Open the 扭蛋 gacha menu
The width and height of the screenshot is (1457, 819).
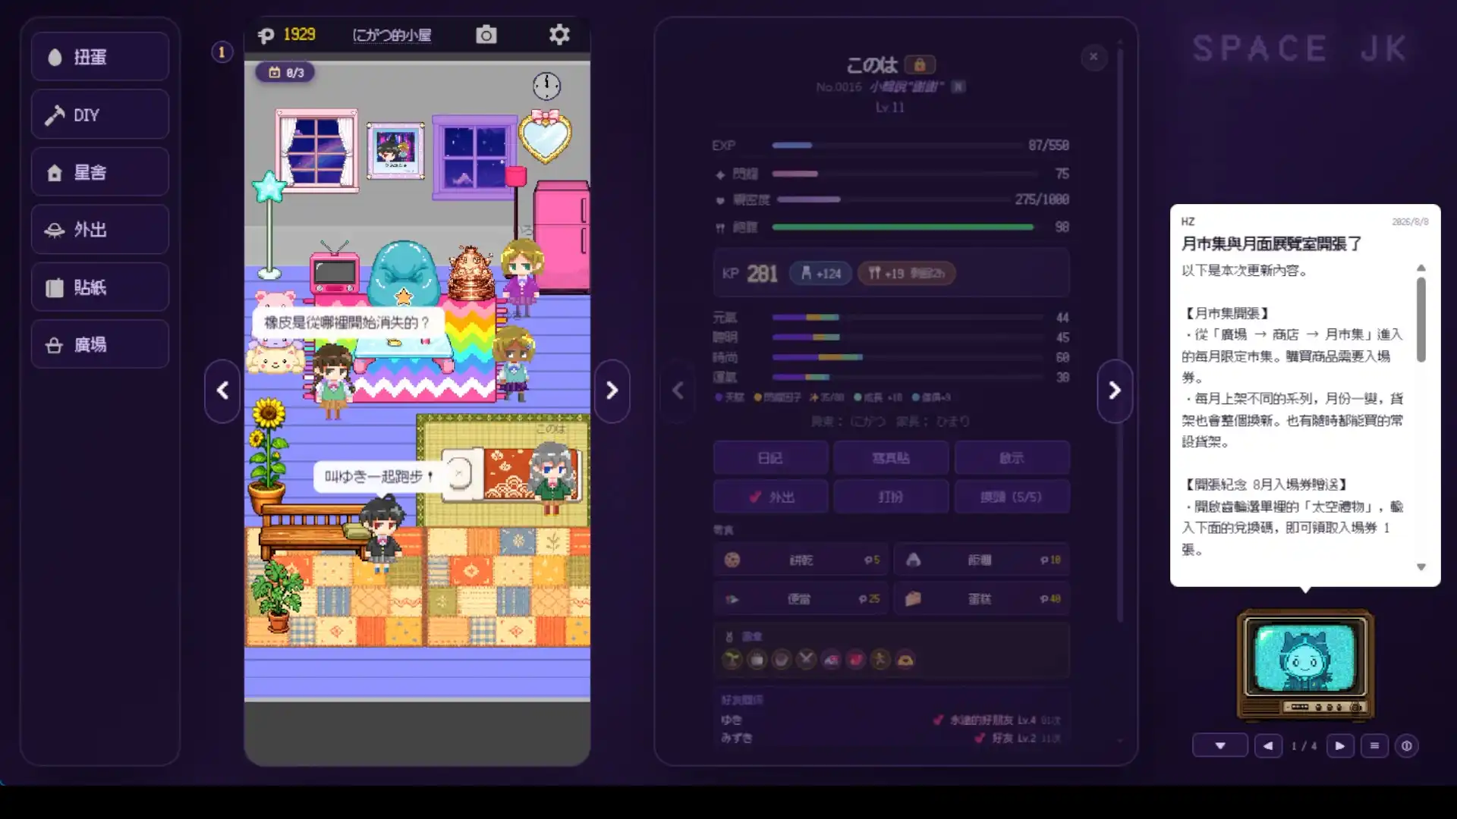(99, 57)
